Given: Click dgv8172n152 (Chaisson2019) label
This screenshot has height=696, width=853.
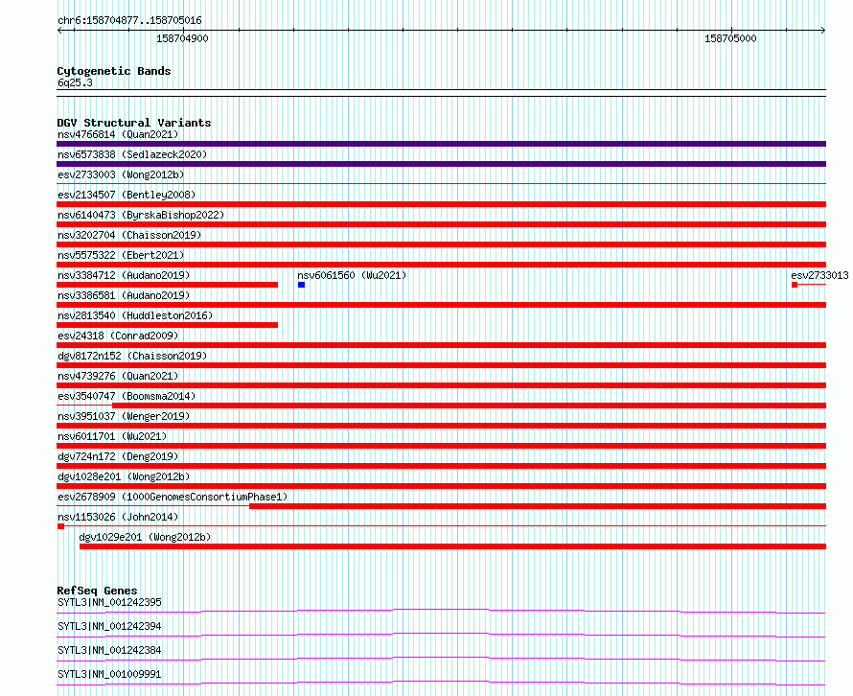Looking at the screenshot, I should (132, 356).
